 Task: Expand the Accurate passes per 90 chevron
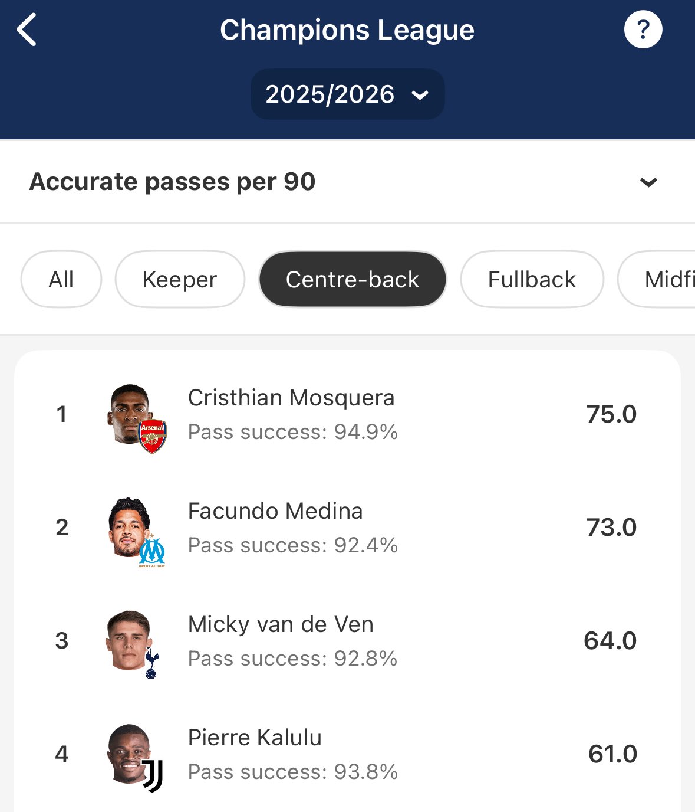tap(648, 182)
